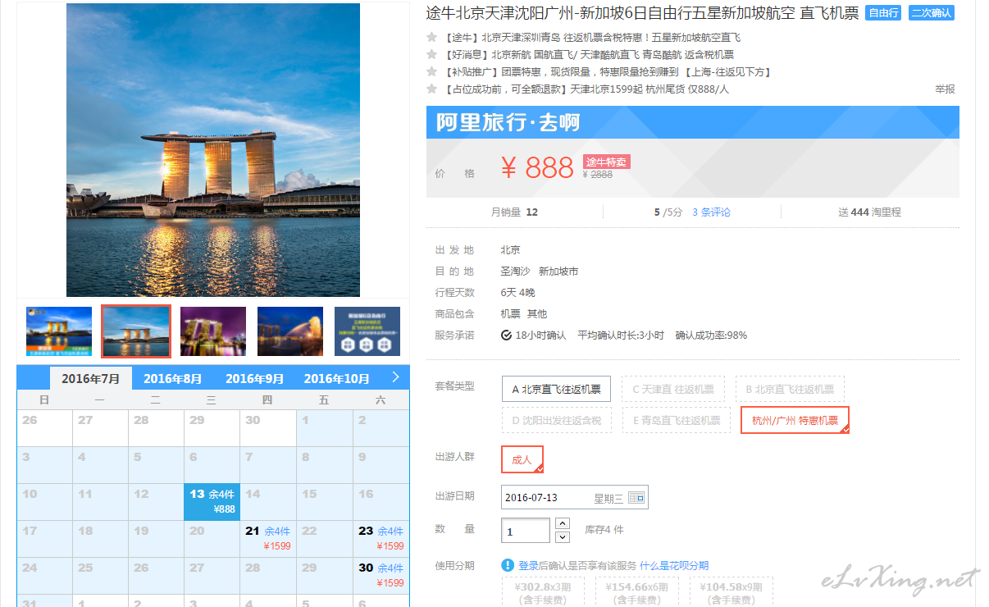Click the 举报 report link
989x607 pixels.
(x=945, y=89)
